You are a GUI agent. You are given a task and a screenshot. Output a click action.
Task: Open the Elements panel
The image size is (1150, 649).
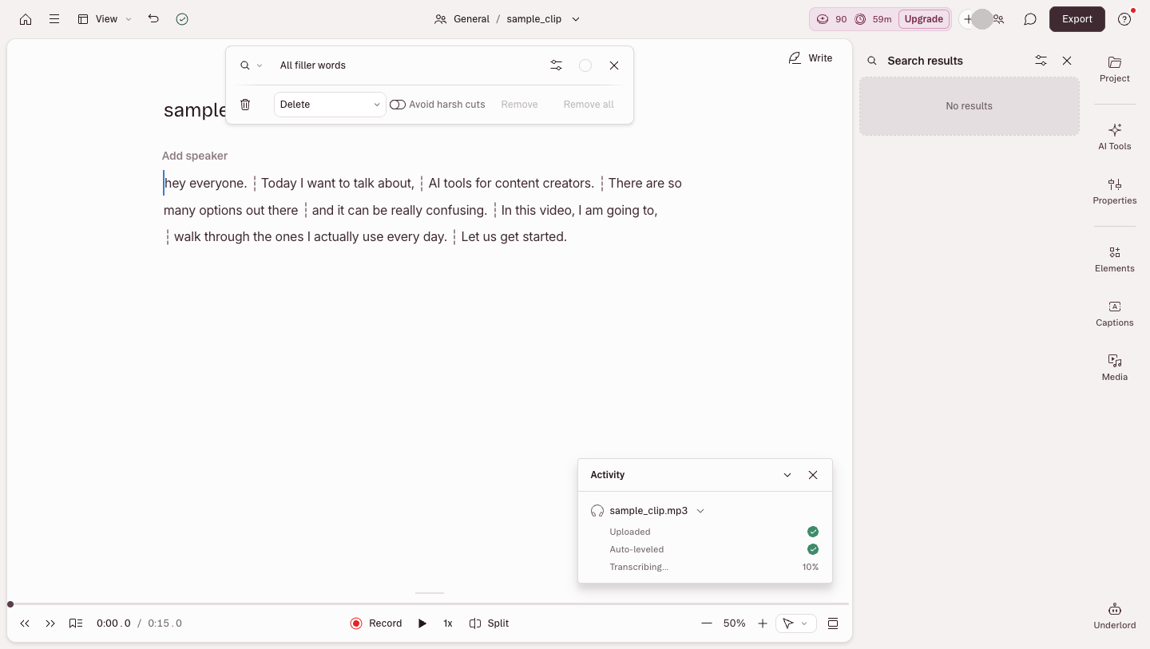coord(1114,259)
